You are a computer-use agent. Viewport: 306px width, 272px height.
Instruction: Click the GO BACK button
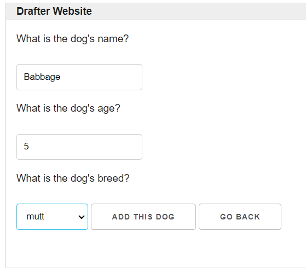[240, 217]
